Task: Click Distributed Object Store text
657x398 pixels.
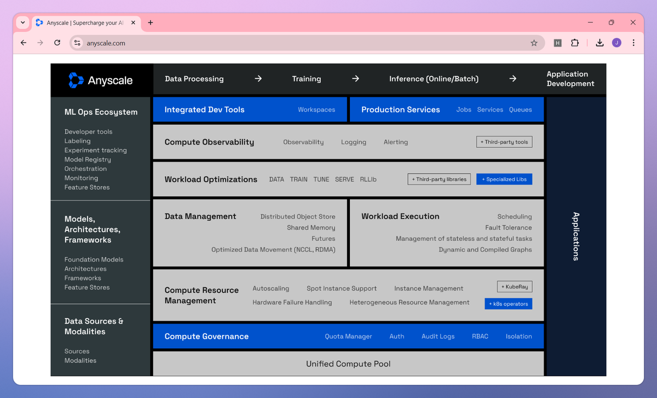Action: coord(298,216)
